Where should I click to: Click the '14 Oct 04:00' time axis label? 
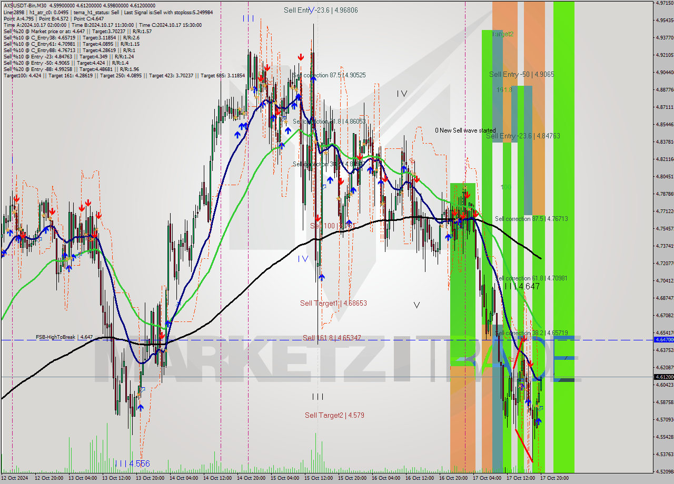184,478
